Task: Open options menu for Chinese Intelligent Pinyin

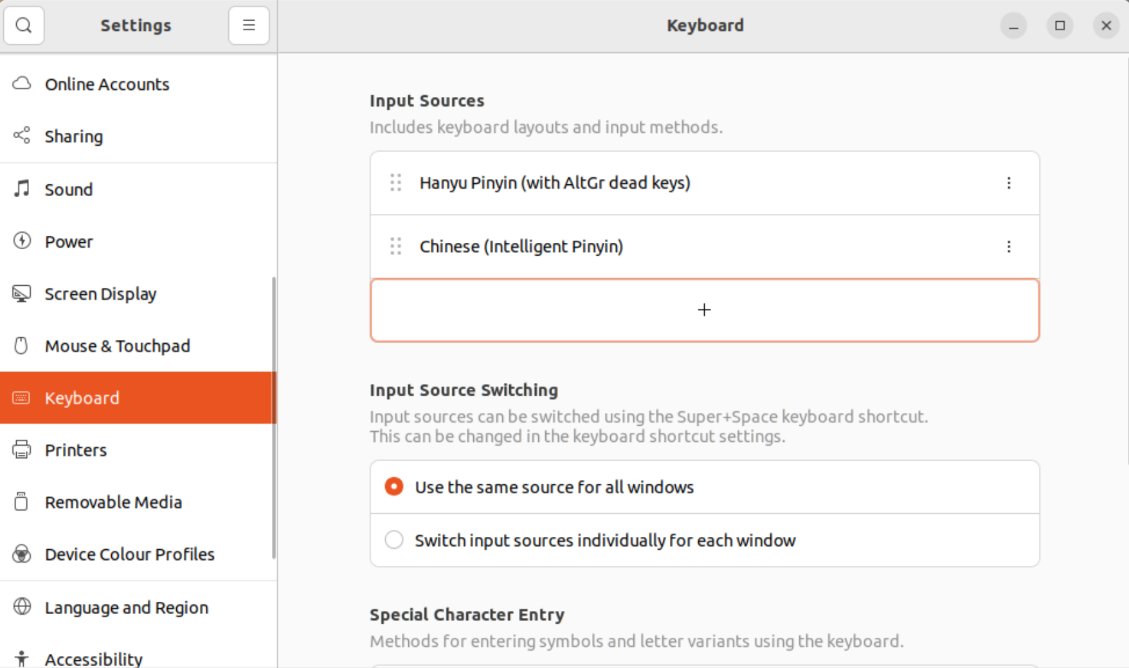Action: pos(1008,247)
